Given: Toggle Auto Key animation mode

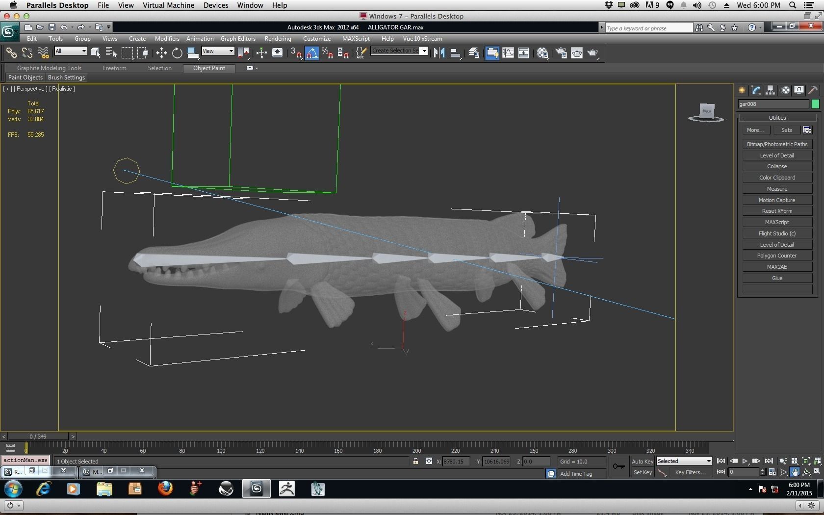Looking at the screenshot, I should pos(642,462).
